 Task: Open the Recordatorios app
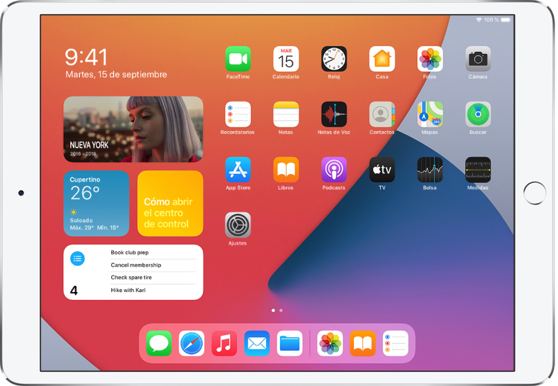coord(238,114)
